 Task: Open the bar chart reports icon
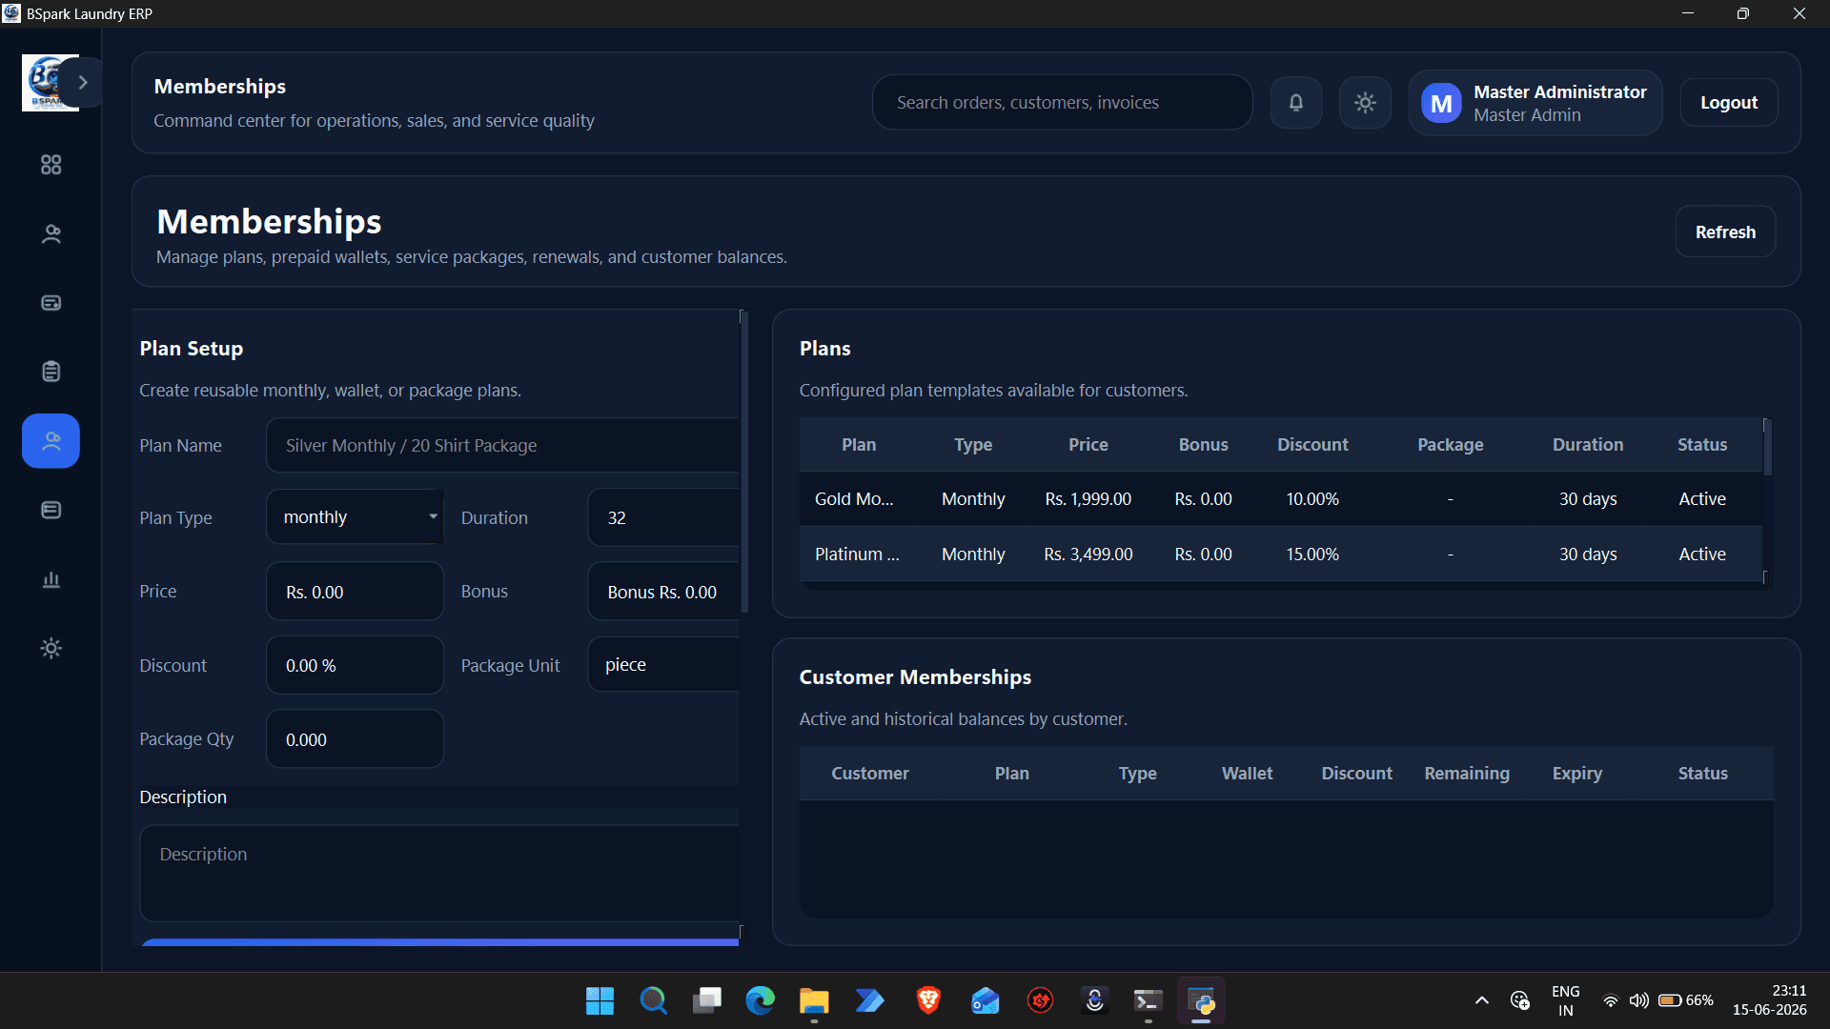pos(51,579)
